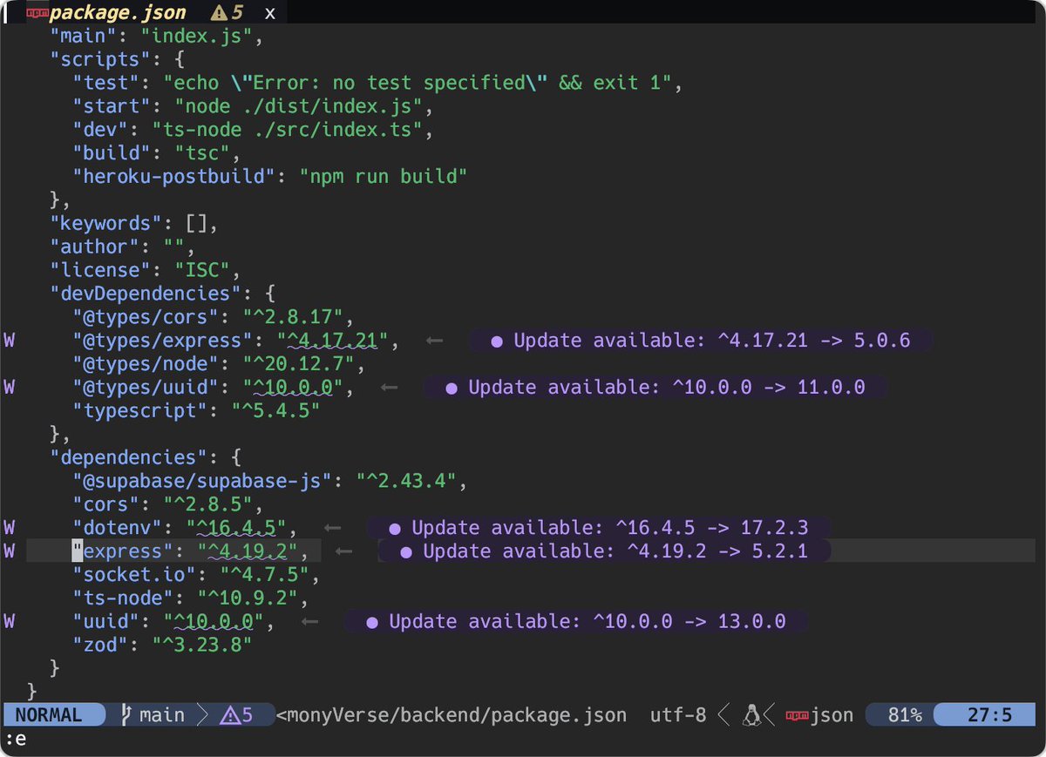The height and width of the screenshot is (757, 1046).
Task: Click the "heroku-postbuild" key
Action: click(x=174, y=177)
